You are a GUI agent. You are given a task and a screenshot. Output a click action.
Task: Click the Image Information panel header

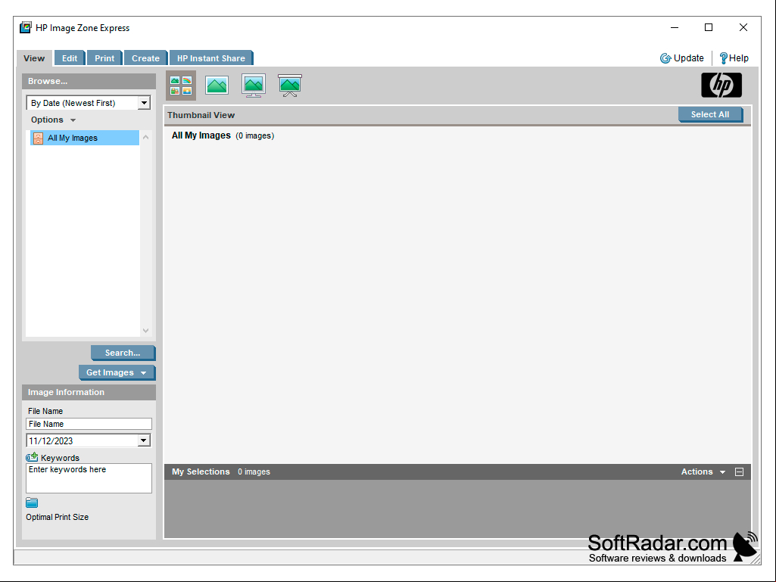89,393
